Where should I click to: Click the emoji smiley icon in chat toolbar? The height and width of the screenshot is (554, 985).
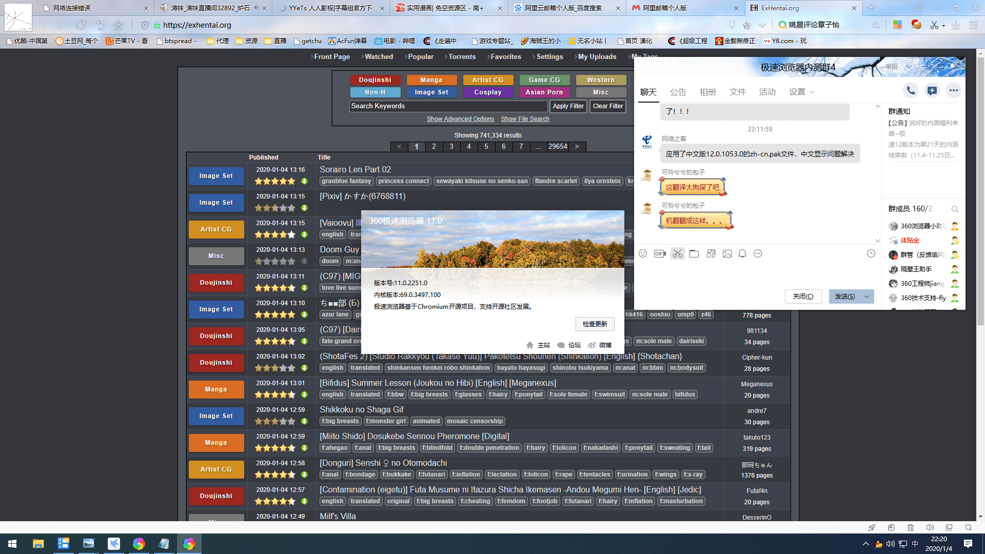[x=643, y=254]
